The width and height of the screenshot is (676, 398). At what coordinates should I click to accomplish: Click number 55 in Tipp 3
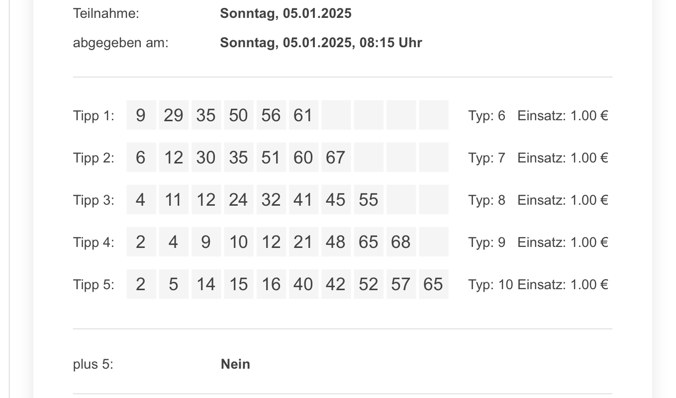click(x=369, y=200)
